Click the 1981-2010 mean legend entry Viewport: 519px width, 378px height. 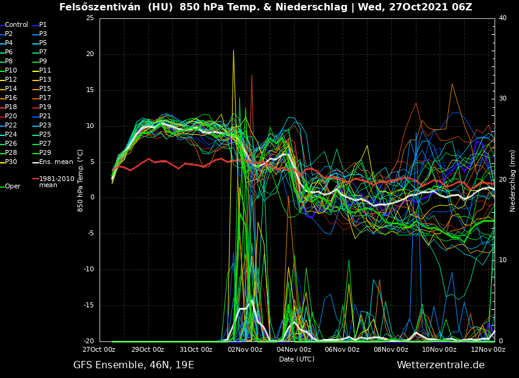point(56,182)
